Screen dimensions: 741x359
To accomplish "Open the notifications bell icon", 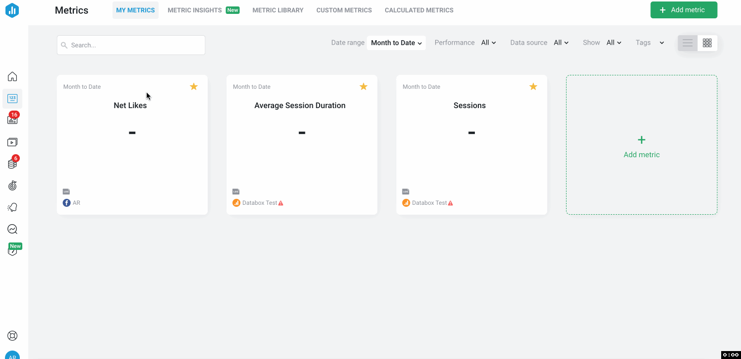I will 12,207.
